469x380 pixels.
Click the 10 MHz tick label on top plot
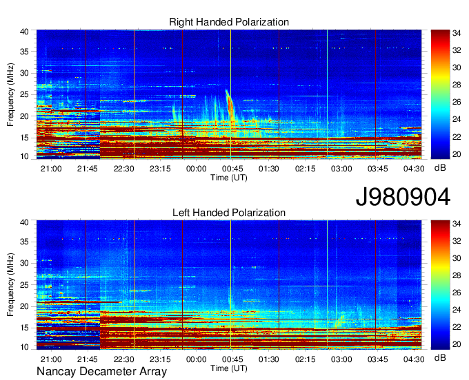point(25,156)
